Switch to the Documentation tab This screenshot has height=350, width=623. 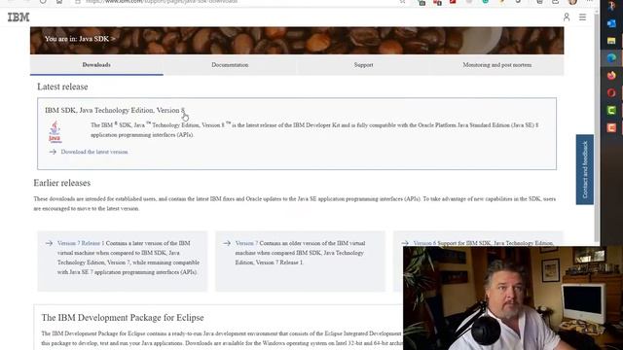(230, 65)
